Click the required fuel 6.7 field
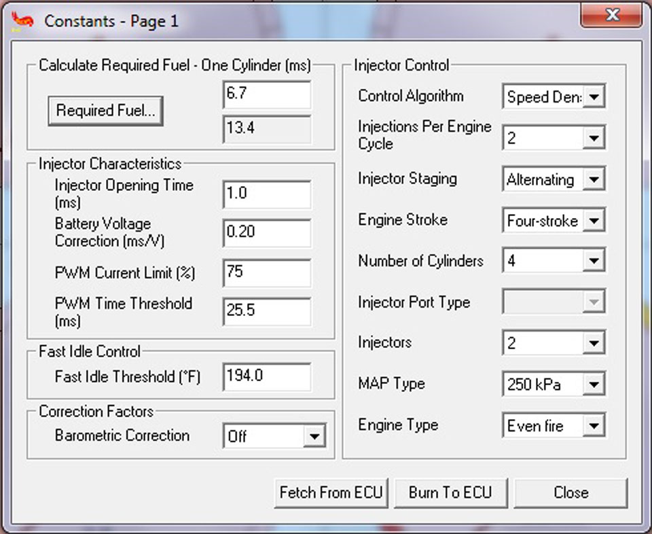 [266, 94]
